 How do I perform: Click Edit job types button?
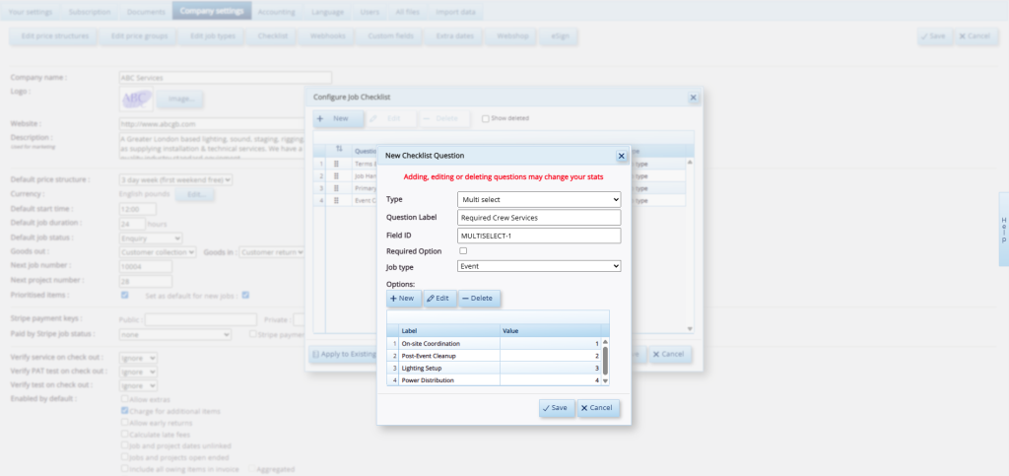(213, 36)
